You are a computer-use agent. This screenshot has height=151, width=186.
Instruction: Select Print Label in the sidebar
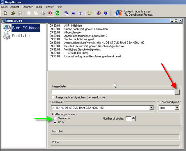click(21, 36)
